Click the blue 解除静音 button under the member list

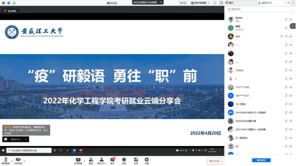(x=261, y=160)
